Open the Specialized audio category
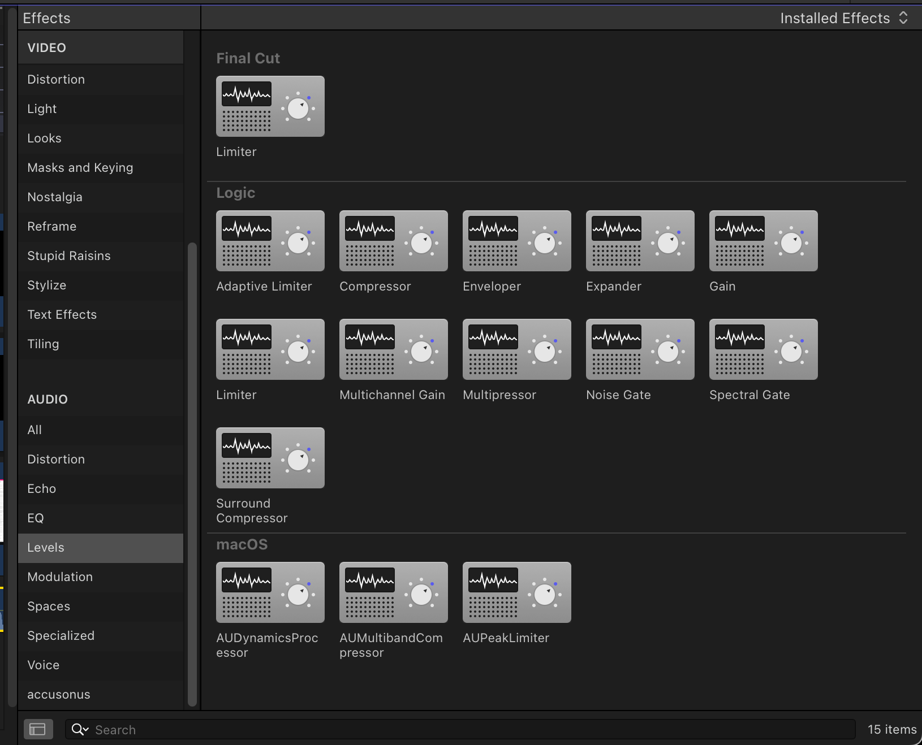Image resolution: width=922 pixels, height=745 pixels. (x=101, y=635)
